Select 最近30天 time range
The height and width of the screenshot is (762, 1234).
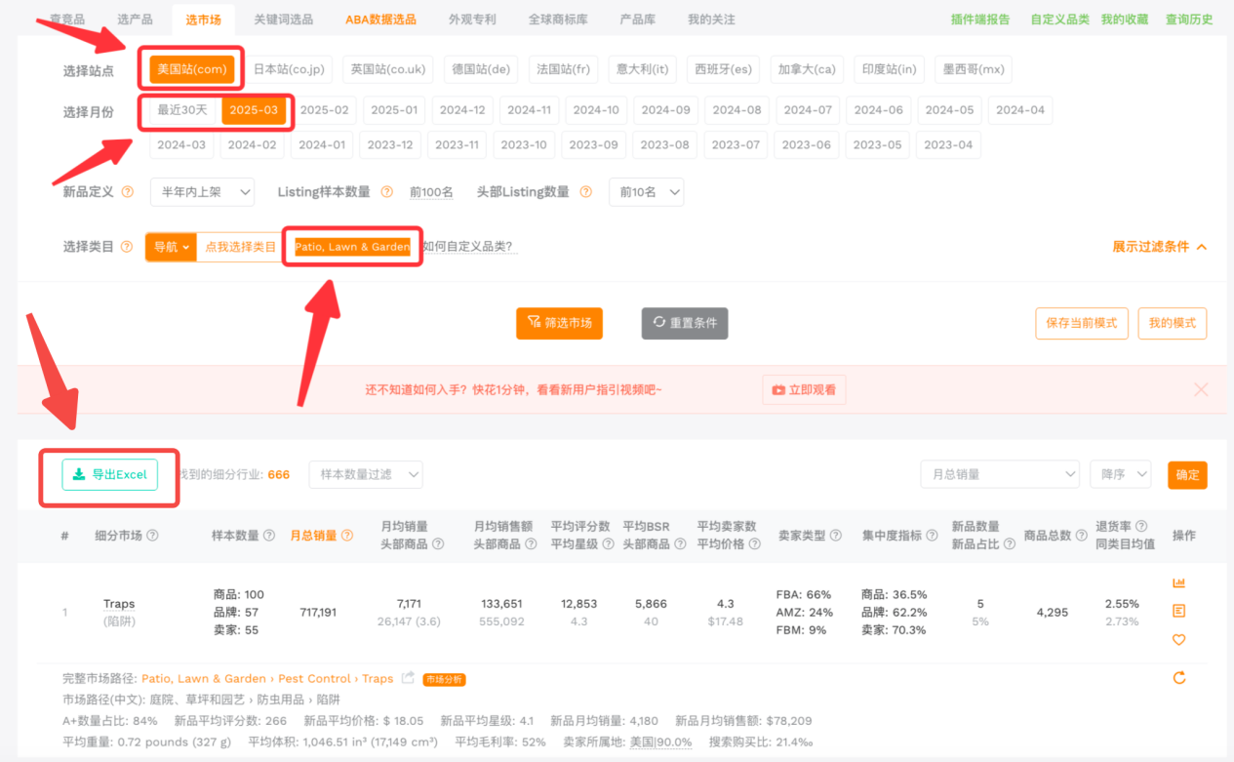pos(180,109)
